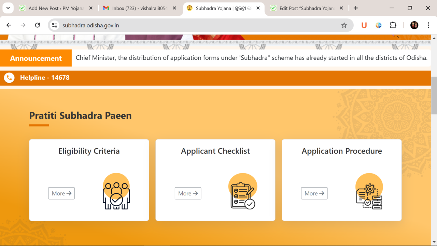437x246 pixels.
Task: Reload the page
Action: (38, 25)
